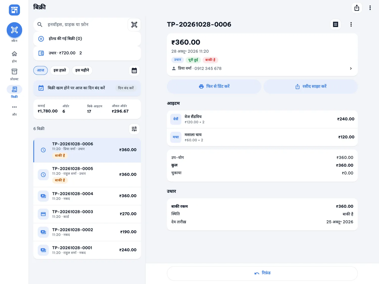Go to होम in the sidebar
The height and width of the screenshot is (284, 379).
pos(14,57)
